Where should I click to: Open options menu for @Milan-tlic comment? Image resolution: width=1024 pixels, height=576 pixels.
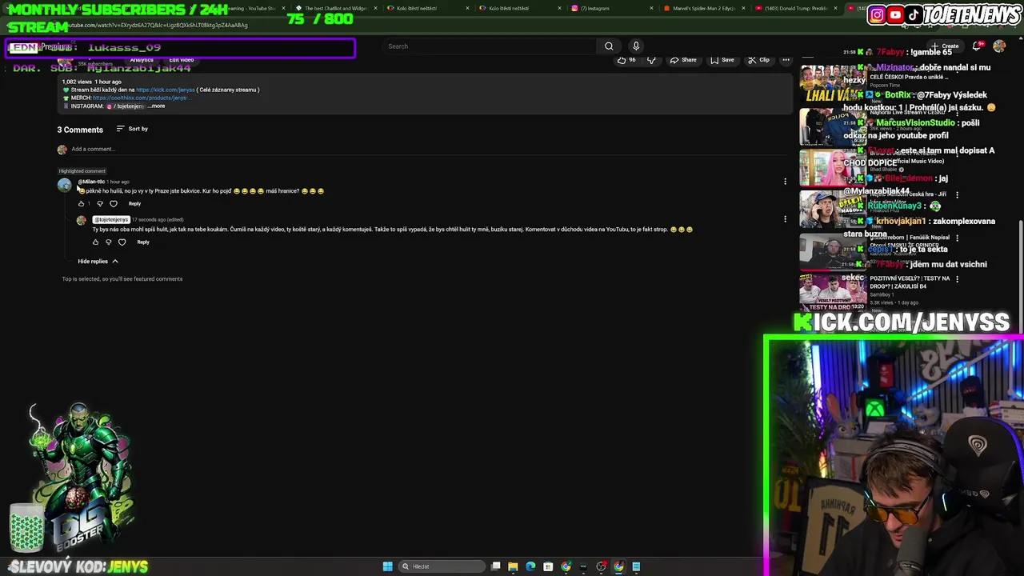[785, 182]
